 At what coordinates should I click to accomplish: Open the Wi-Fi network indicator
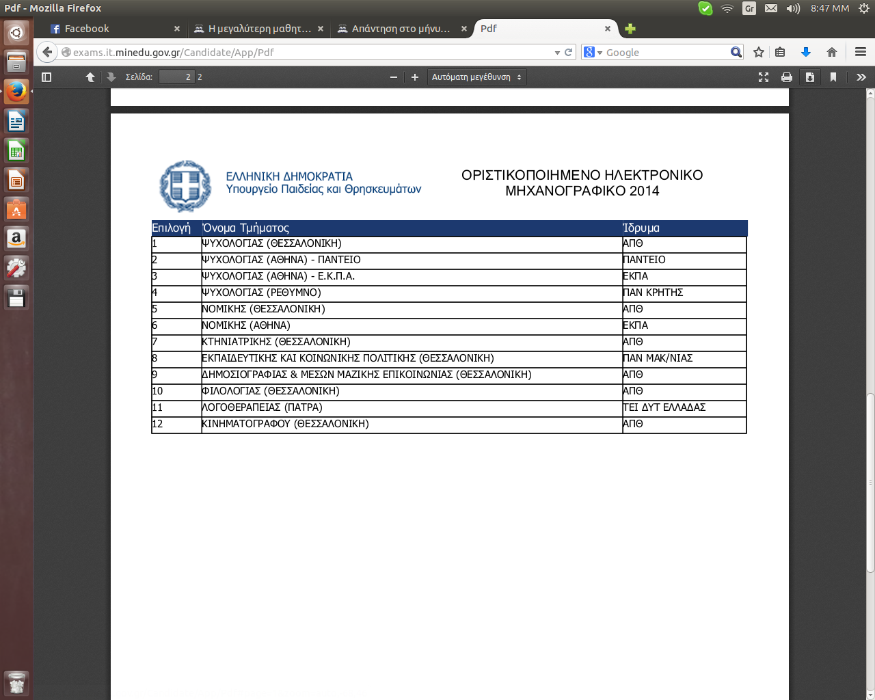pos(727,8)
